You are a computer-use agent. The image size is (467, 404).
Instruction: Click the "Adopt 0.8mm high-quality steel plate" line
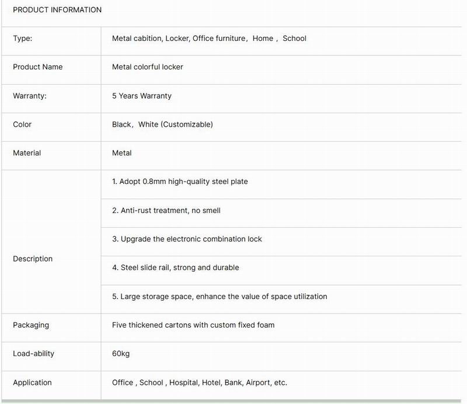(x=180, y=182)
